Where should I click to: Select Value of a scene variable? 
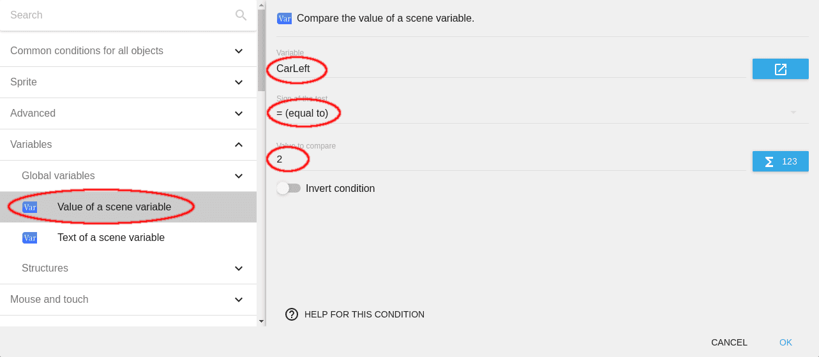click(114, 207)
